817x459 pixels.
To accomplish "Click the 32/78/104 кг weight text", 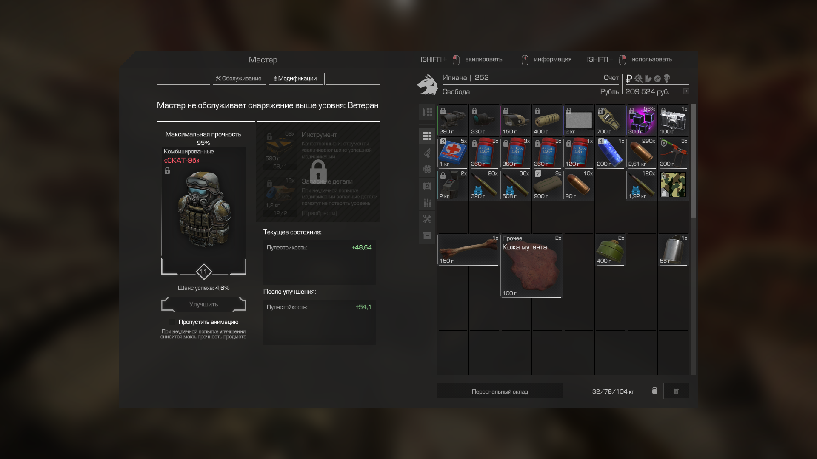I will pos(613,391).
